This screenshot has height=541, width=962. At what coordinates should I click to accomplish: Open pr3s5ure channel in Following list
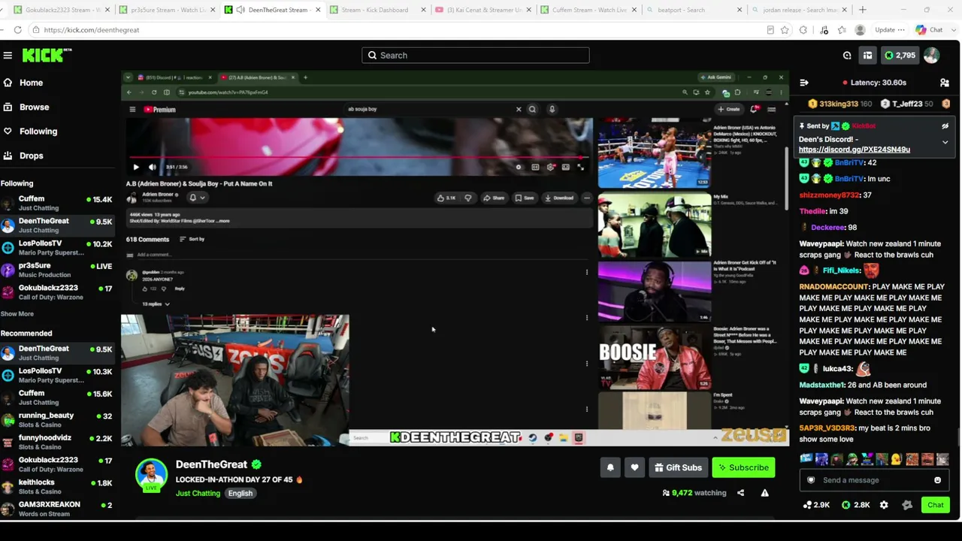57,270
